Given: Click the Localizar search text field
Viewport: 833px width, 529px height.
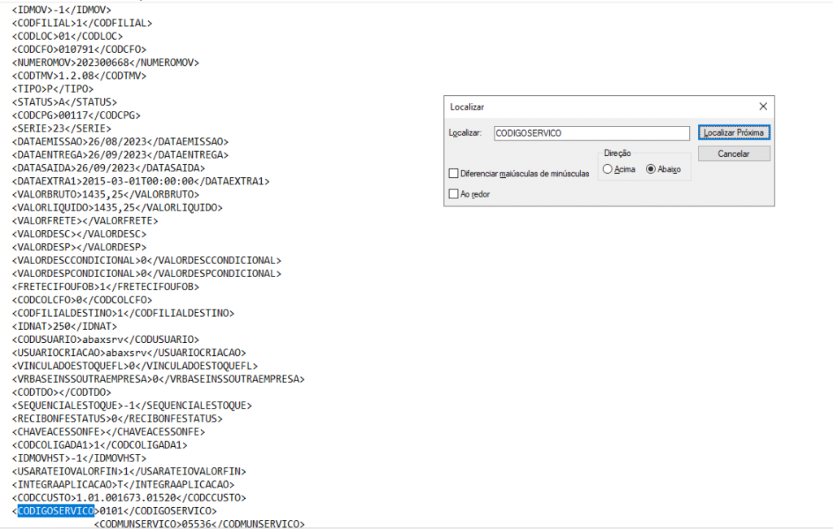Looking at the screenshot, I should coord(591,132).
